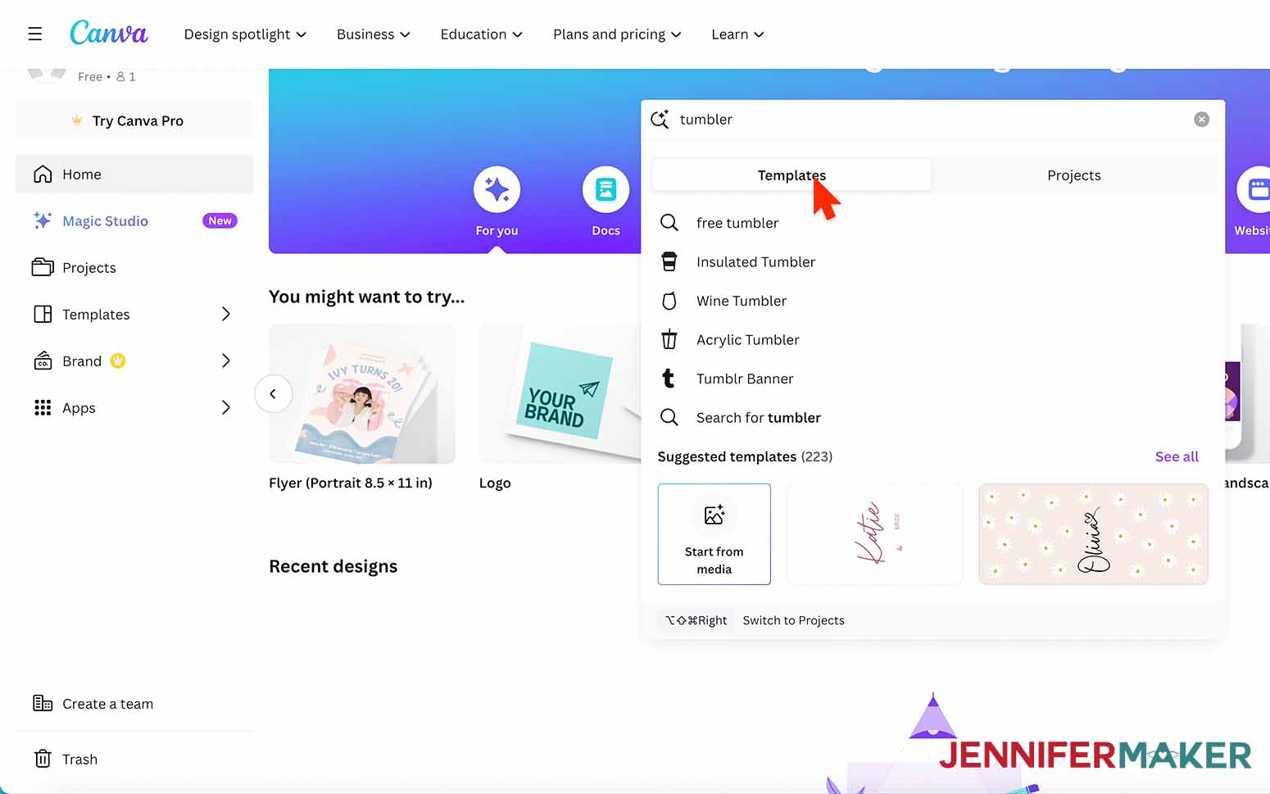Click the Flyer (Portrait 8.5 × 11 in) label
The width and height of the screenshot is (1270, 794).
[x=351, y=483]
